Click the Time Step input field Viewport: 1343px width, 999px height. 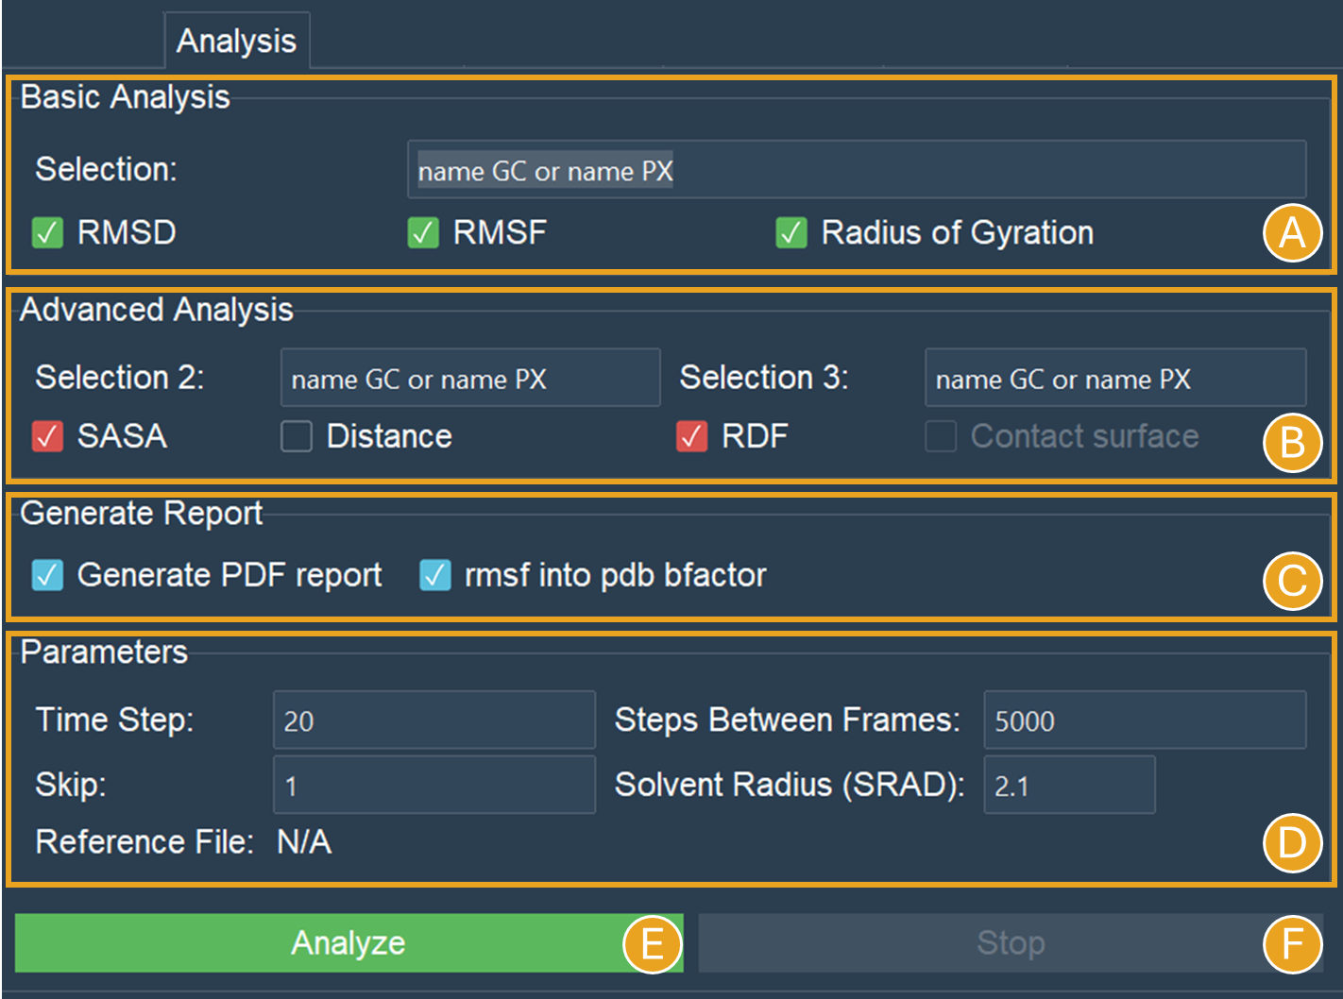point(433,720)
